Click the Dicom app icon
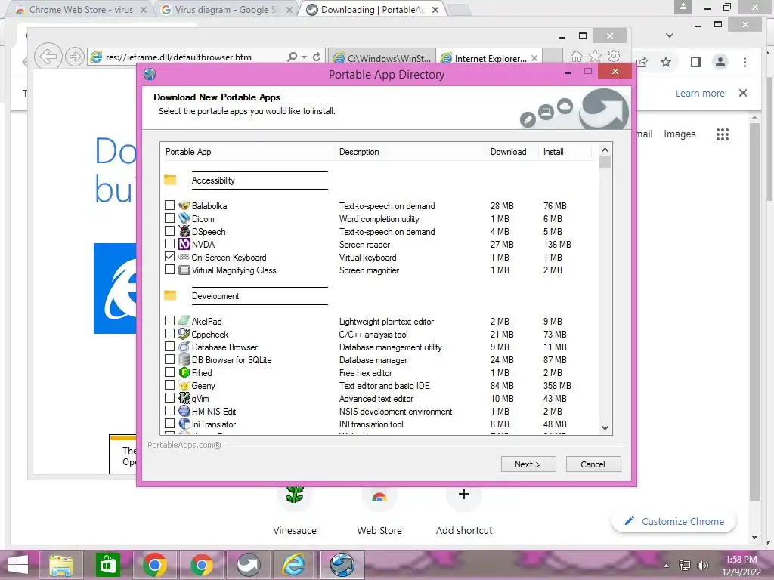 coord(184,218)
